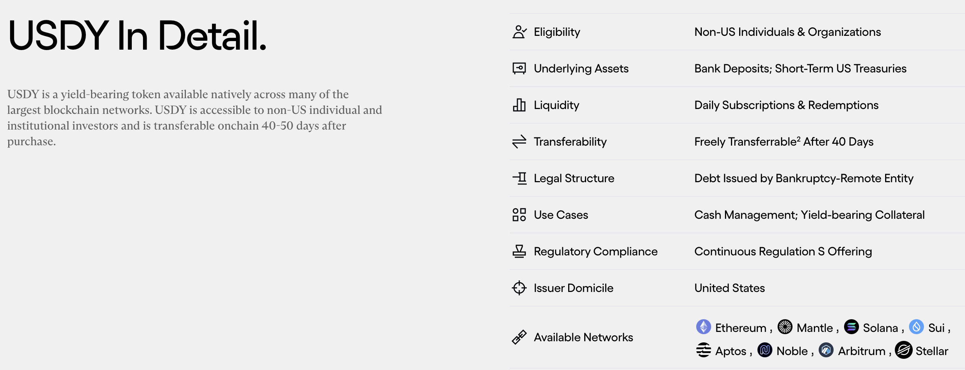Click the Solana network logo
The width and height of the screenshot is (965, 370).
point(851,327)
